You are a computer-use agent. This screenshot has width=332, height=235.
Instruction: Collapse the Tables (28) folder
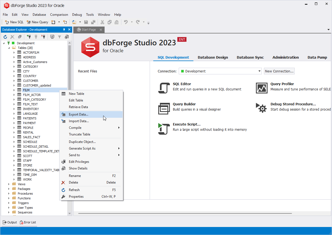(9, 48)
